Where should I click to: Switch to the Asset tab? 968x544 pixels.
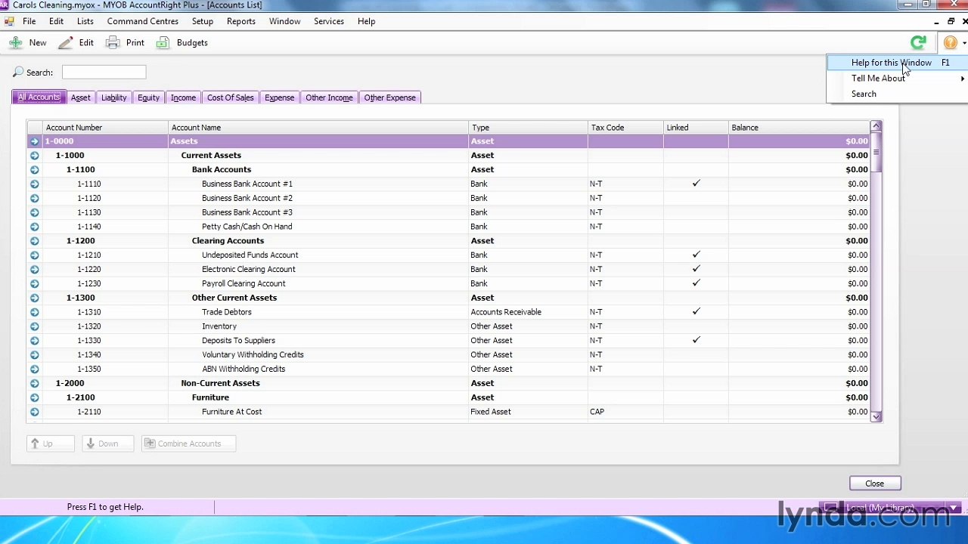point(80,97)
